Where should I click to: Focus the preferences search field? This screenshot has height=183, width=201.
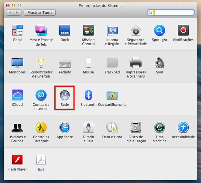[171, 13]
